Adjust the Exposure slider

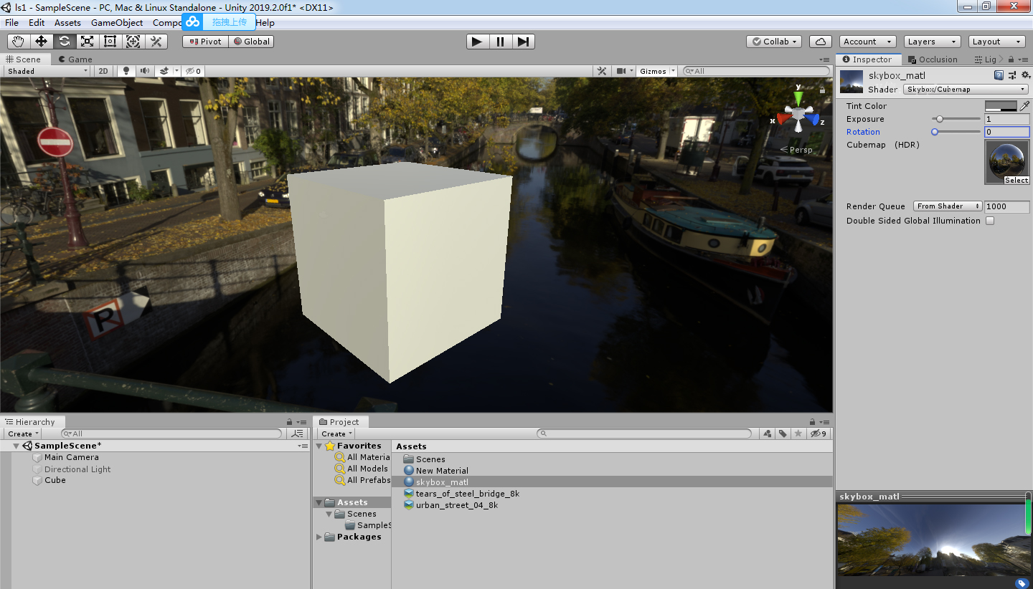(956, 119)
